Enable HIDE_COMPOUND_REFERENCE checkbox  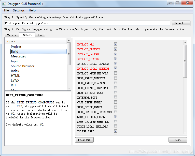coord(115,112)
